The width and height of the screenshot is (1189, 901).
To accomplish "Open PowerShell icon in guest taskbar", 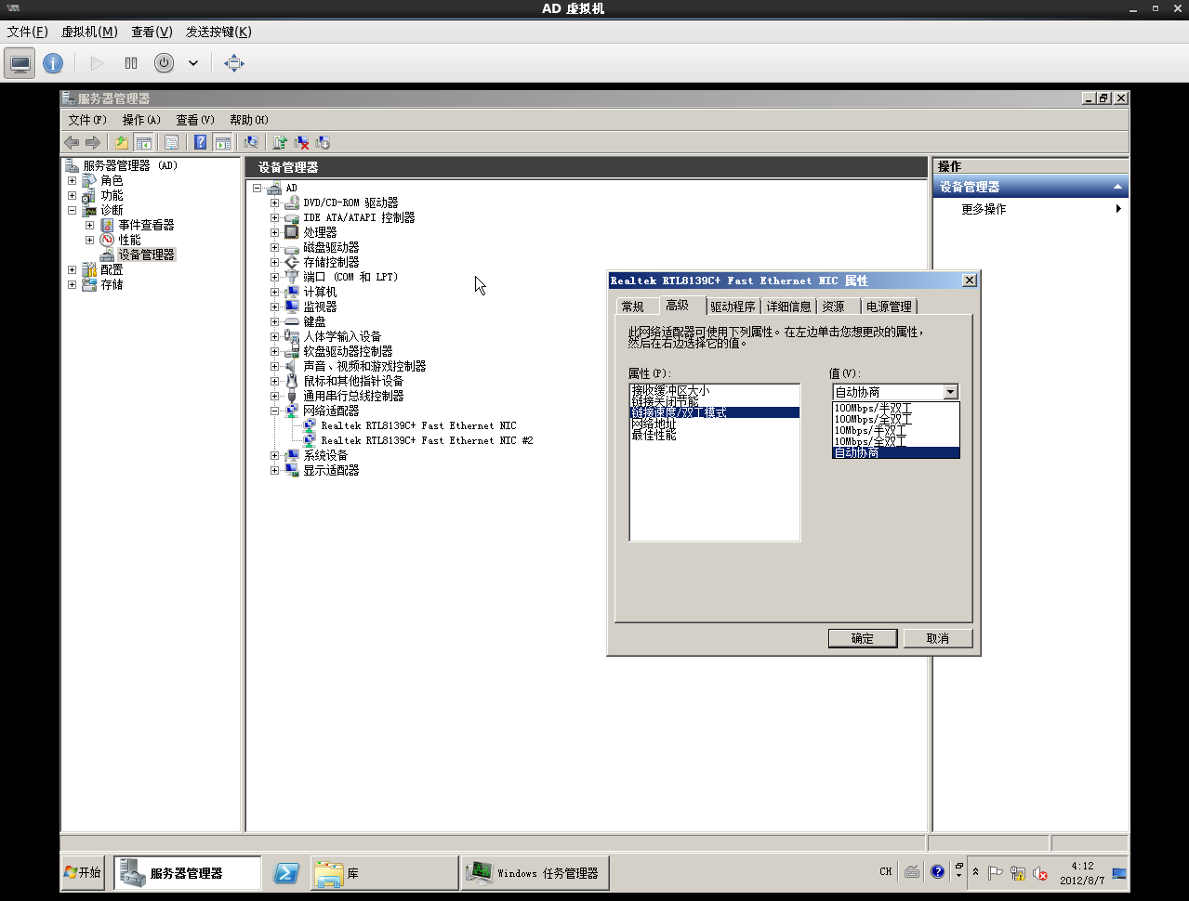I will click(x=286, y=873).
